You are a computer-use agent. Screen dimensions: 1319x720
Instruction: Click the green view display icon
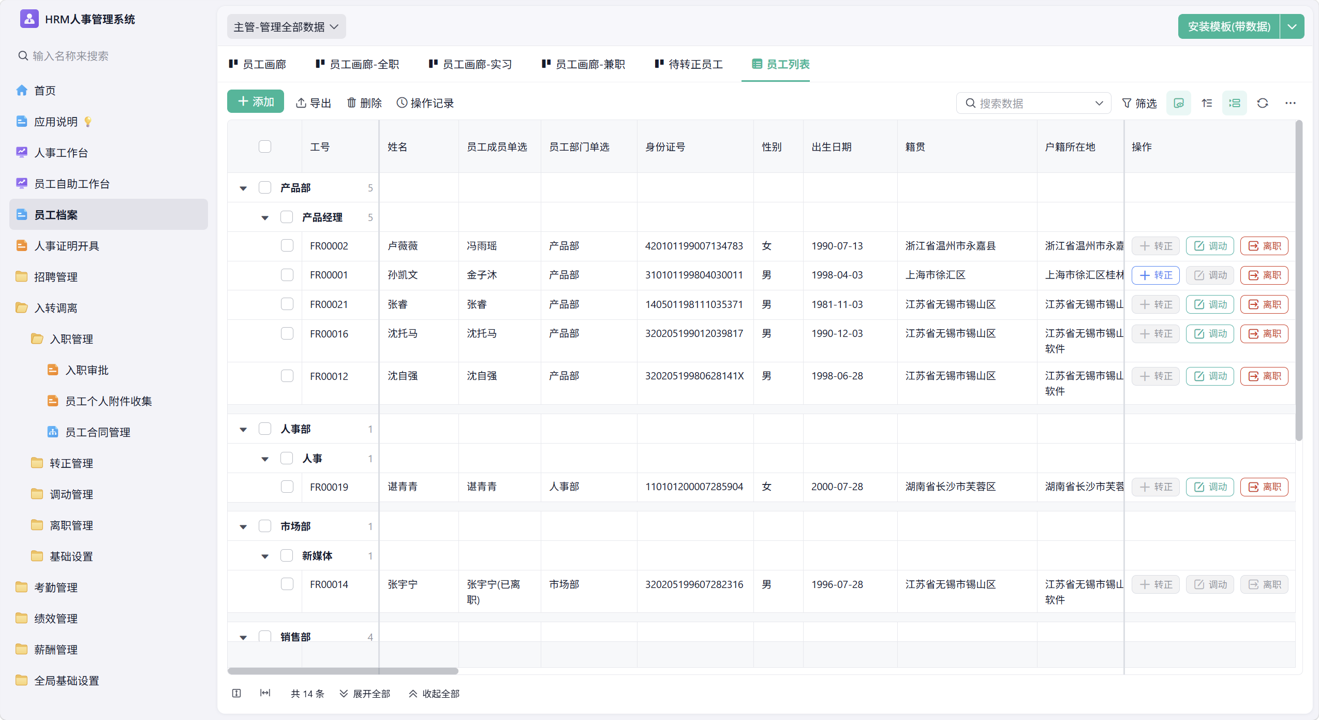pyautogui.click(x=1179, y=103)
